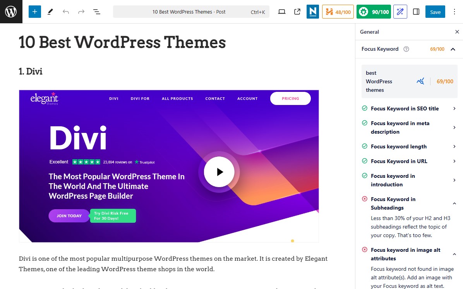This screenshot has width=463, height=289.
Task: Click the subheadings warning description text
Action: [410, 227]
